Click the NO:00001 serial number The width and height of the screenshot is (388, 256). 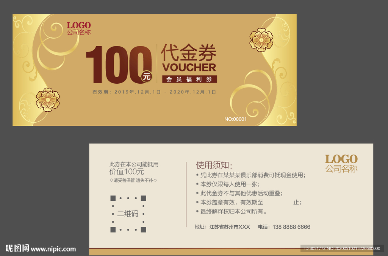pos(235,119)
